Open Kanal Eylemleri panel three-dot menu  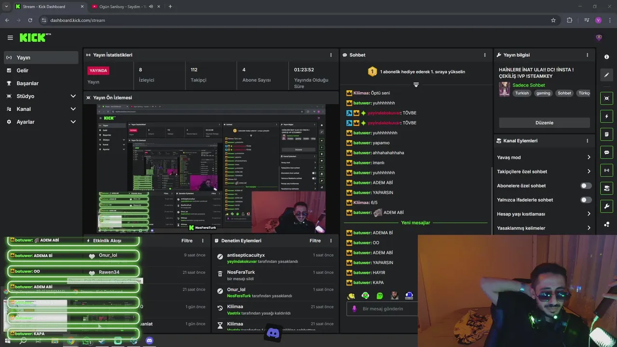(x=587, y=141)
